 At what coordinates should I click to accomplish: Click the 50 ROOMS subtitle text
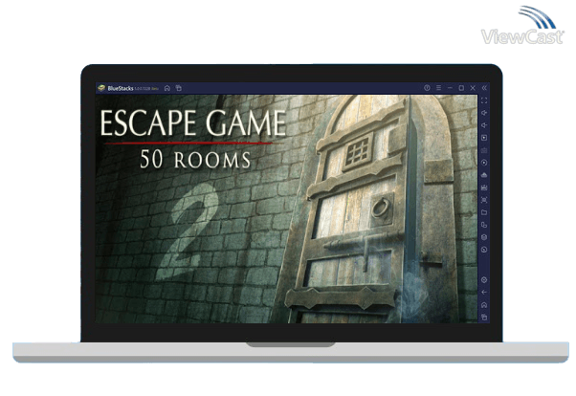coord(195,160)
